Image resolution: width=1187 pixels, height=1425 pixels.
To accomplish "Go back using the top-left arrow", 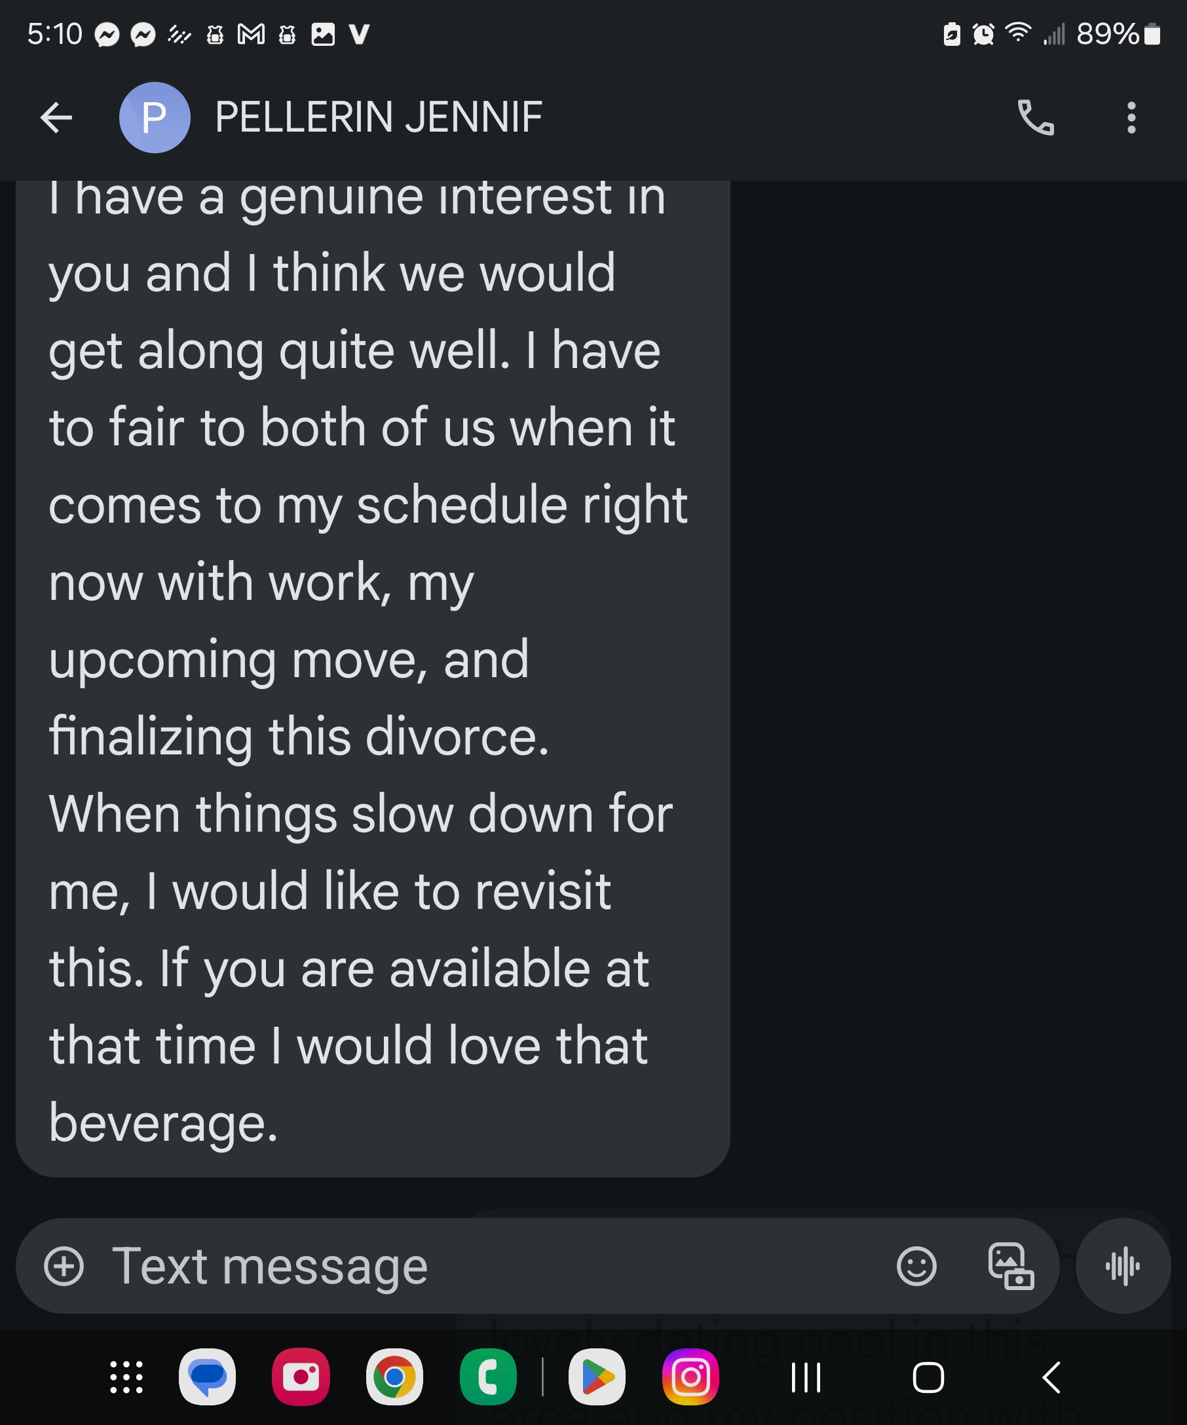I will pyautogui.click(x=56, y=118).
